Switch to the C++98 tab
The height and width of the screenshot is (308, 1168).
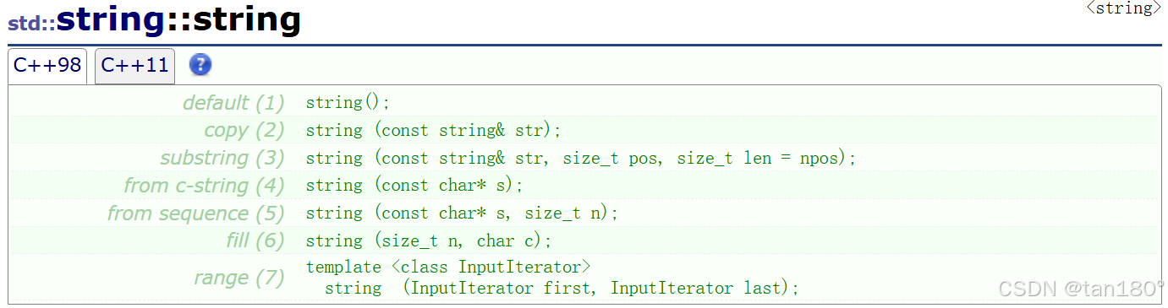click(47, 66)
